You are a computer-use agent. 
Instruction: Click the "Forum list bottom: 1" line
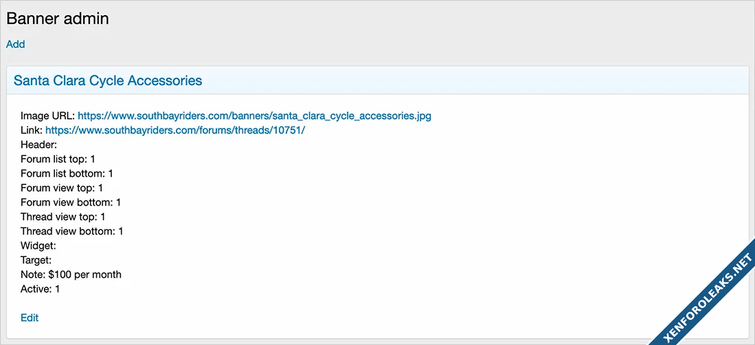coord(67,173)
